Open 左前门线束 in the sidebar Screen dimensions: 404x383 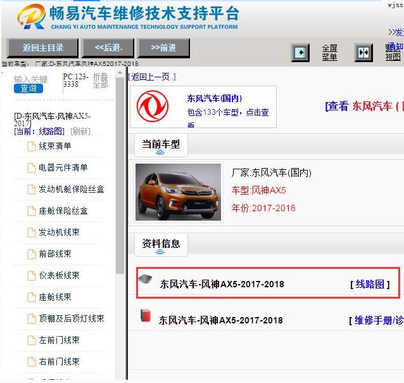pos(59,340)
